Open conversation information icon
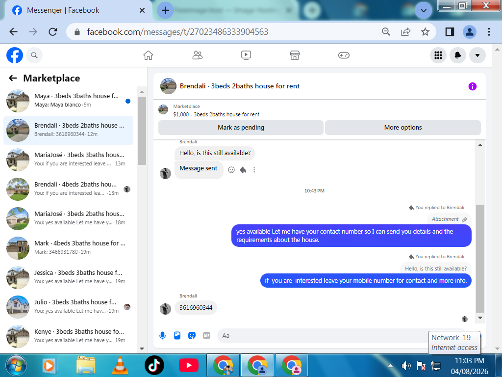This screenshot has width=502, height=377. (x=472, y=86)
